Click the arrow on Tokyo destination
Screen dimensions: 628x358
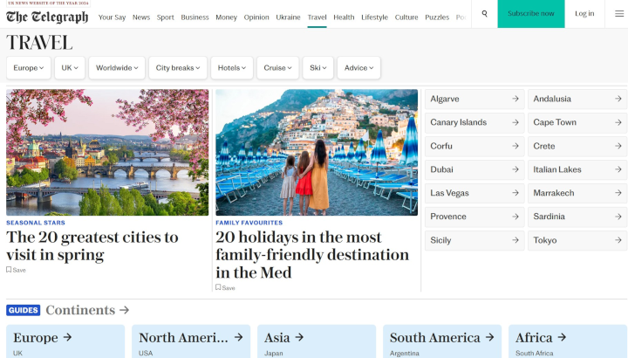click(x=618, y=240)
